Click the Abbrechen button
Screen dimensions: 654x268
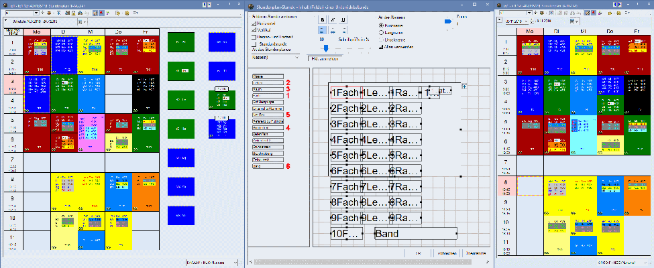(x=446, y=253)
